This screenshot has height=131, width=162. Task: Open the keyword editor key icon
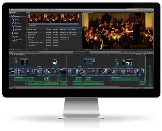[23, 52]
